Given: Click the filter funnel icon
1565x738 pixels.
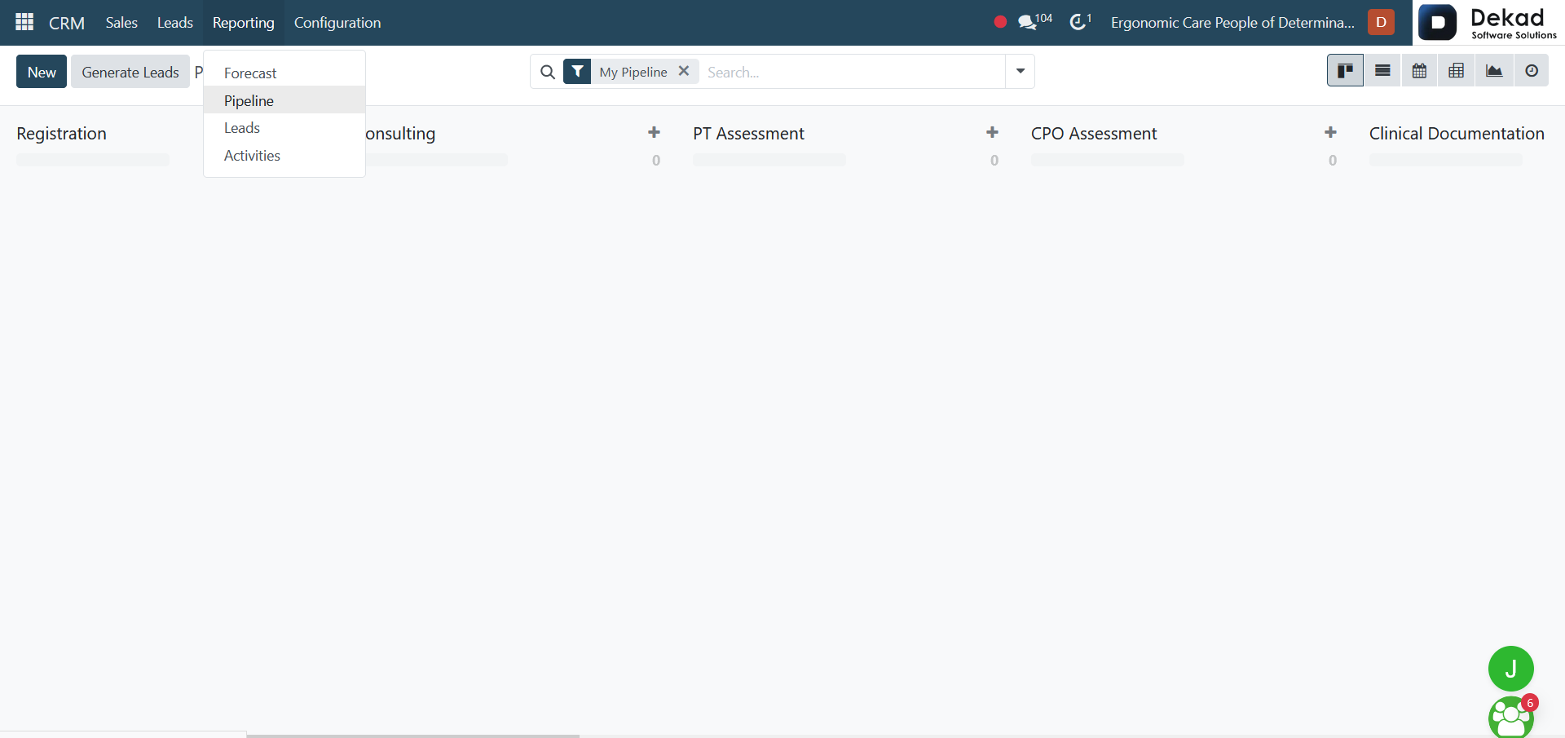Looking at the screenshot, I should (x=577, y=72).
